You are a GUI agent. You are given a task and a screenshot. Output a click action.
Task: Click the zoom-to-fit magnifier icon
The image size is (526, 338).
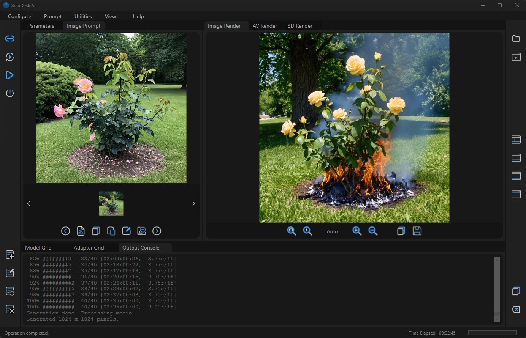(292, 231)
